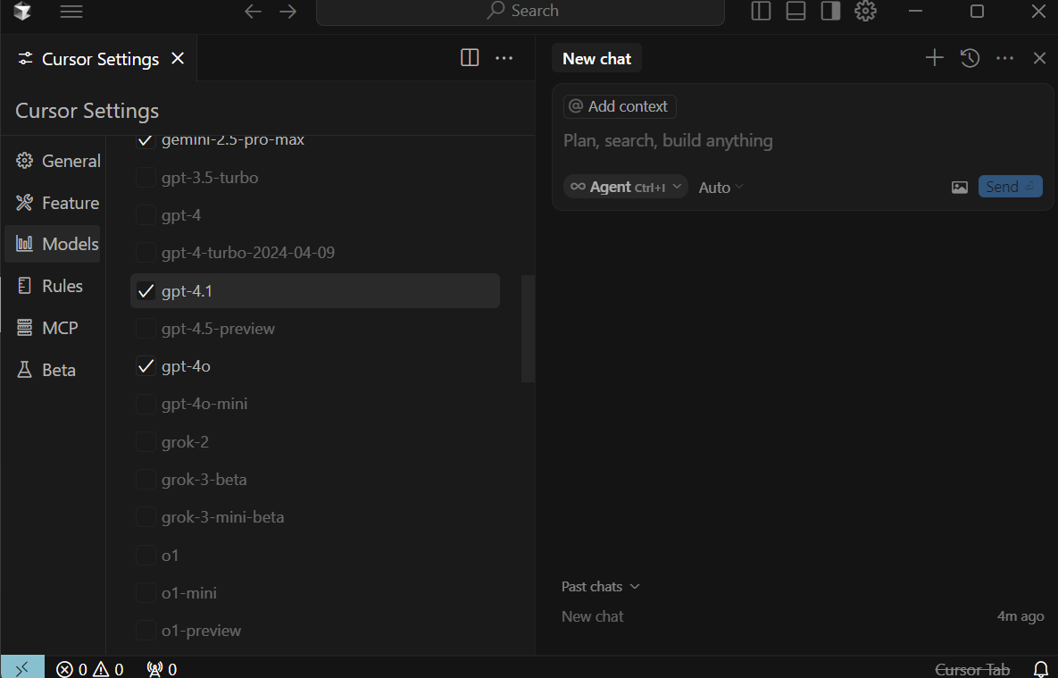Split the Cursor Settings editor
This screenshot has width=1058, height=678.
(x=470, y=58)
